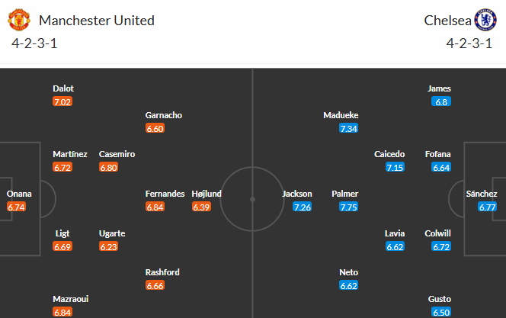The height and width of the screenshot is (318, 506).
Task: Select goalkeeper Onana on the pitch
Action: point(19,194)
